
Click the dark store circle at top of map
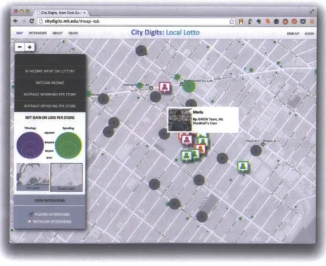(141, 50)
